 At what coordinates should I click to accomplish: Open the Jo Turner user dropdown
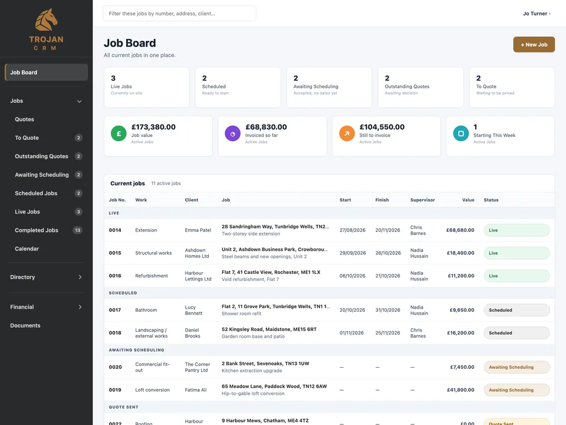coord(537,14)
